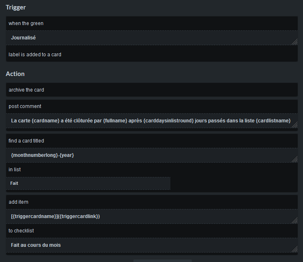
Task: Select the "archive the card" action block
Action: pyautogui.click(x=151, y=90)
